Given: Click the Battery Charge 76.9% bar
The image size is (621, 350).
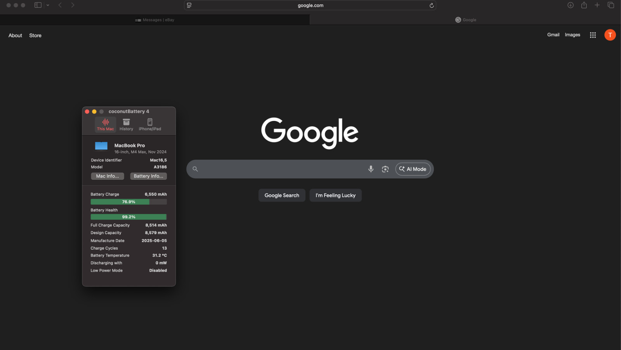Looking at the screenshot, I should click(129, 202).
